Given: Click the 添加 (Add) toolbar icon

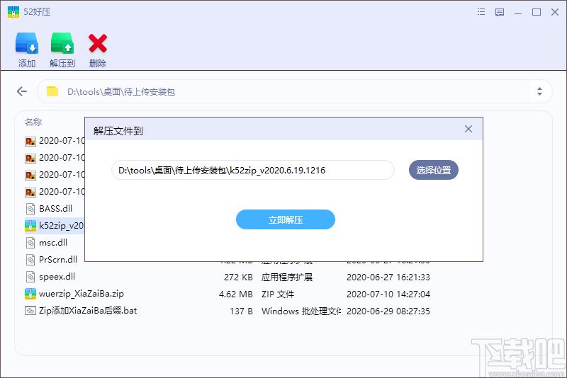Looking at the screenshot, I should click(27, 43).
